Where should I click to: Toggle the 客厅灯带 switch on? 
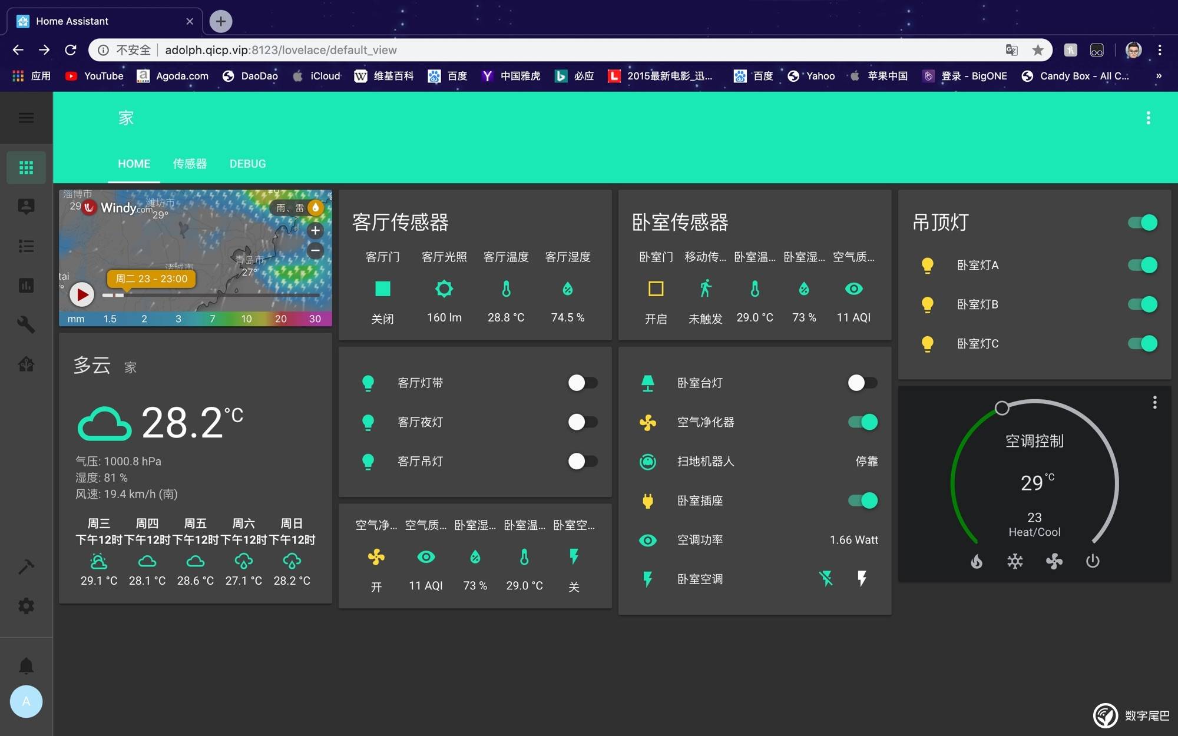click(x=582, y=383)
